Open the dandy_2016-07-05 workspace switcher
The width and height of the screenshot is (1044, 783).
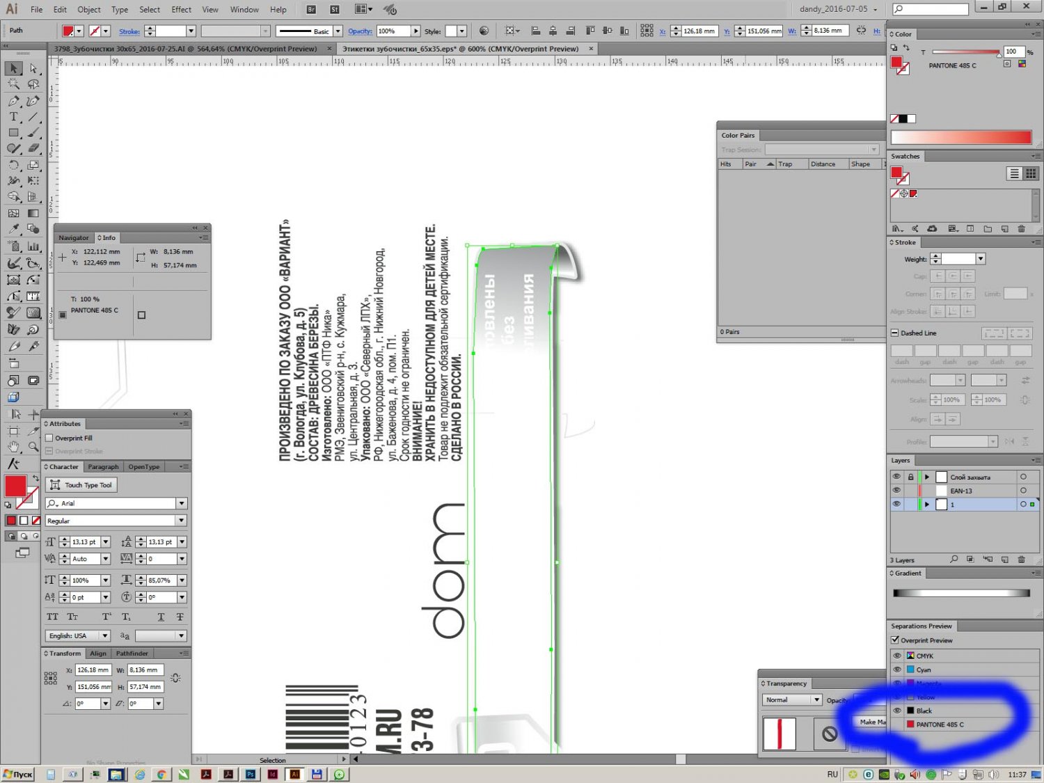[x=838, y=9]
